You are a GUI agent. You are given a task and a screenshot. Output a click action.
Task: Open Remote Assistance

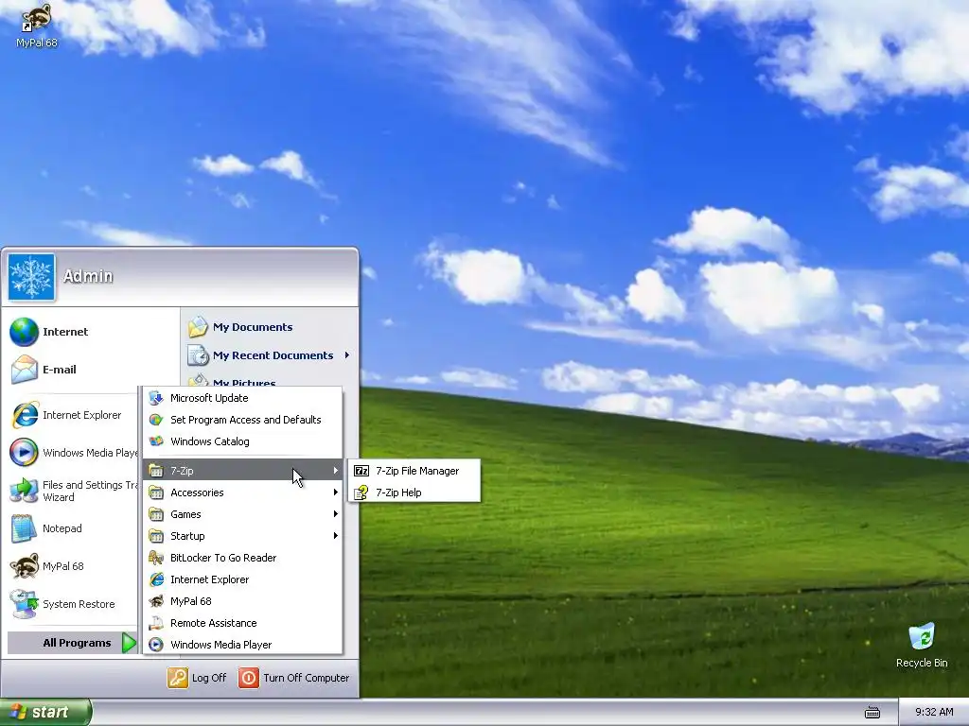pyautogui.click(x=242, y=623)
